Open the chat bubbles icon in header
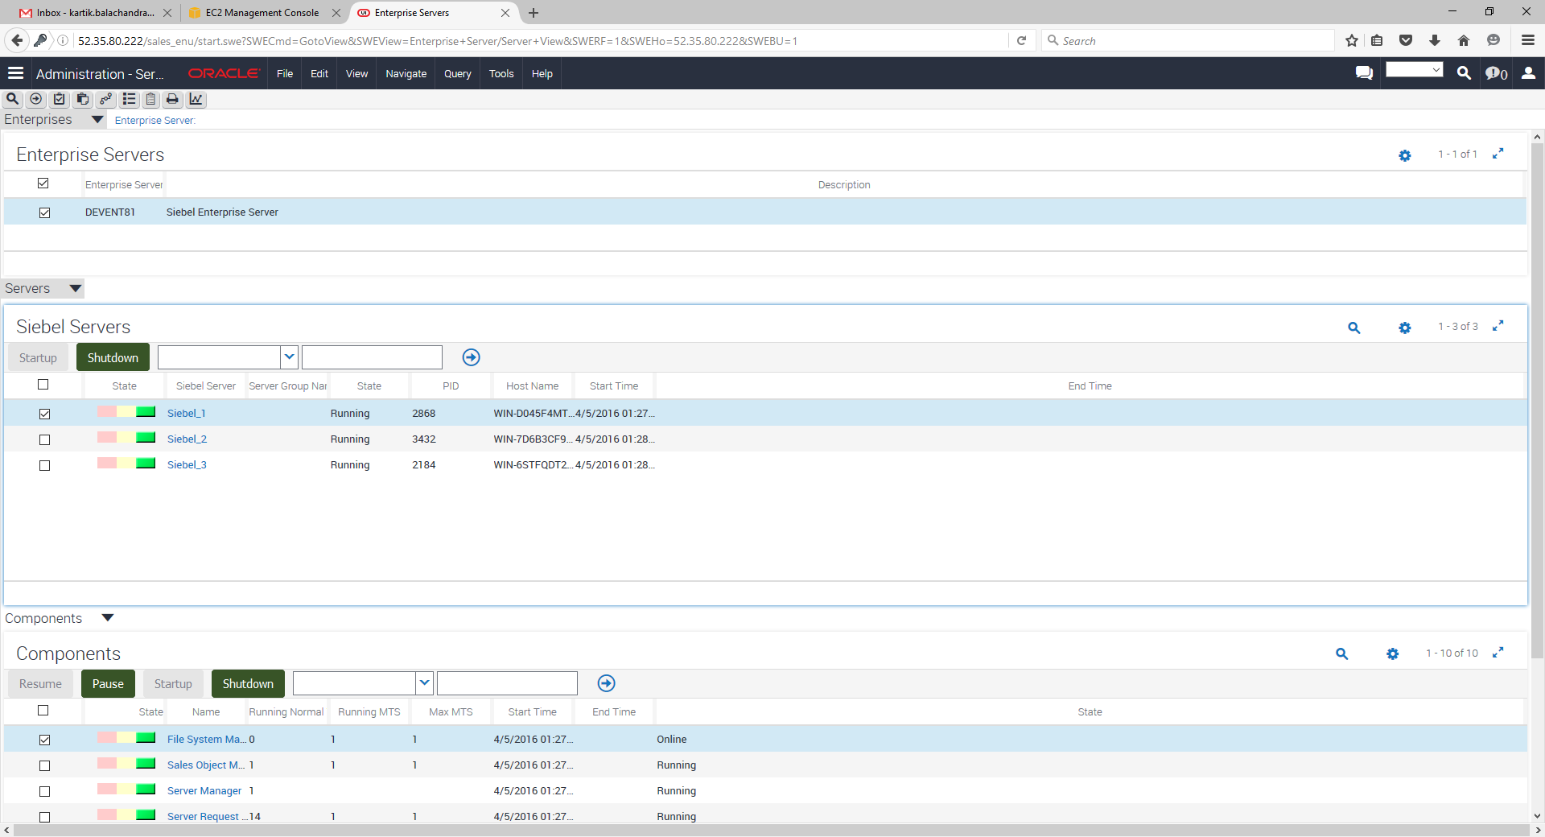 (x=1364, y=73)
